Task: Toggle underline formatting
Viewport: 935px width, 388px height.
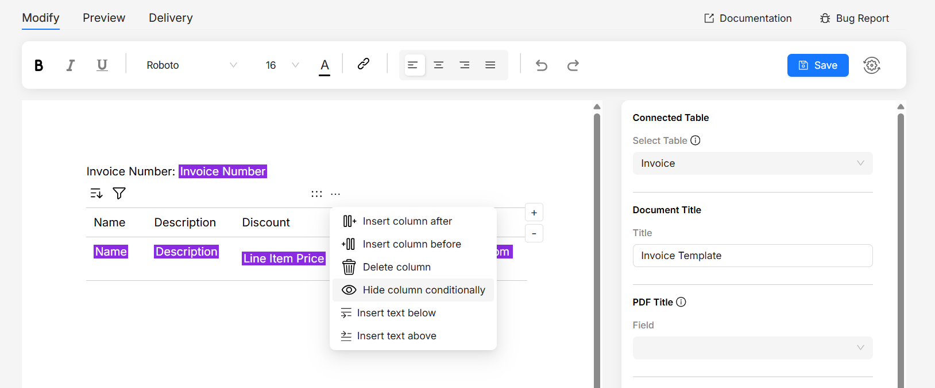Action: point(102,65)
